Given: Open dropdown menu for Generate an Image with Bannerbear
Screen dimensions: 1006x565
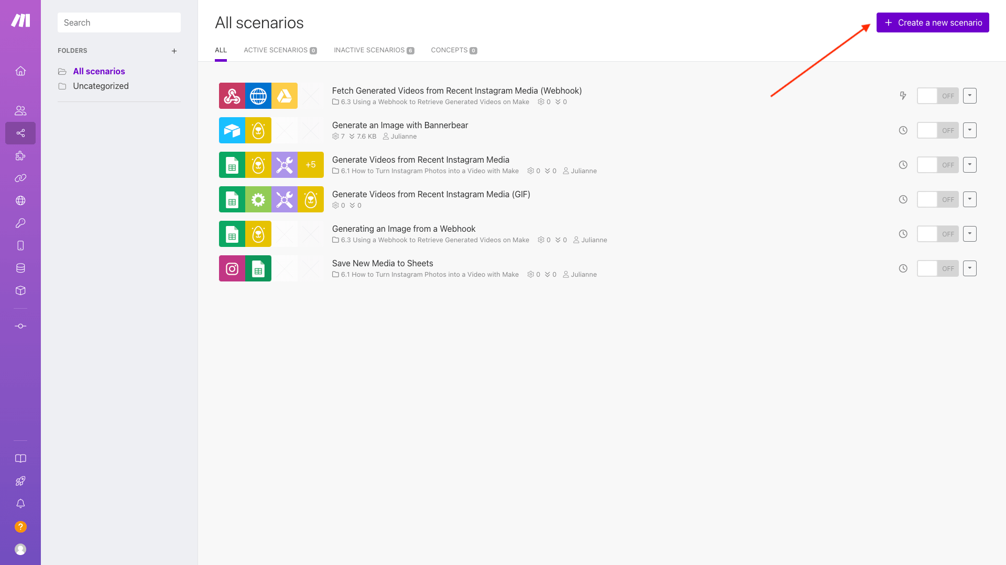Looking at the screenshot, I should click(969, 130).
